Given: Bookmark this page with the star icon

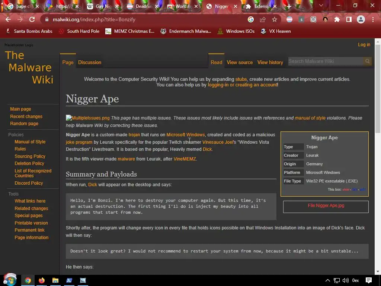Looking at the screenshot, I should pyautogui.click(x=275, y=19).
